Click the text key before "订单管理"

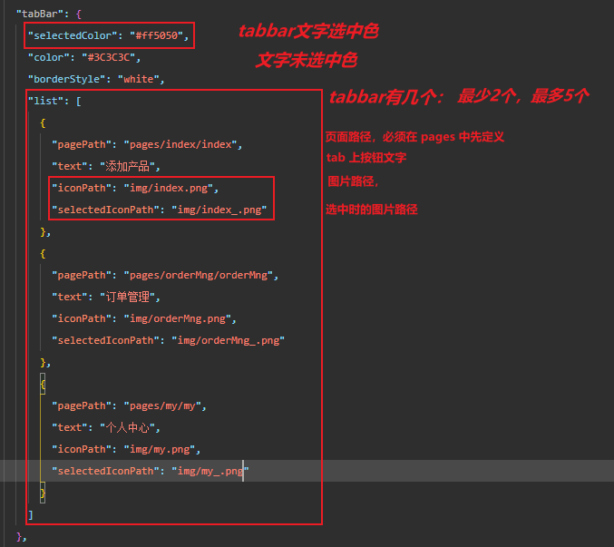[x=70, y=297]
